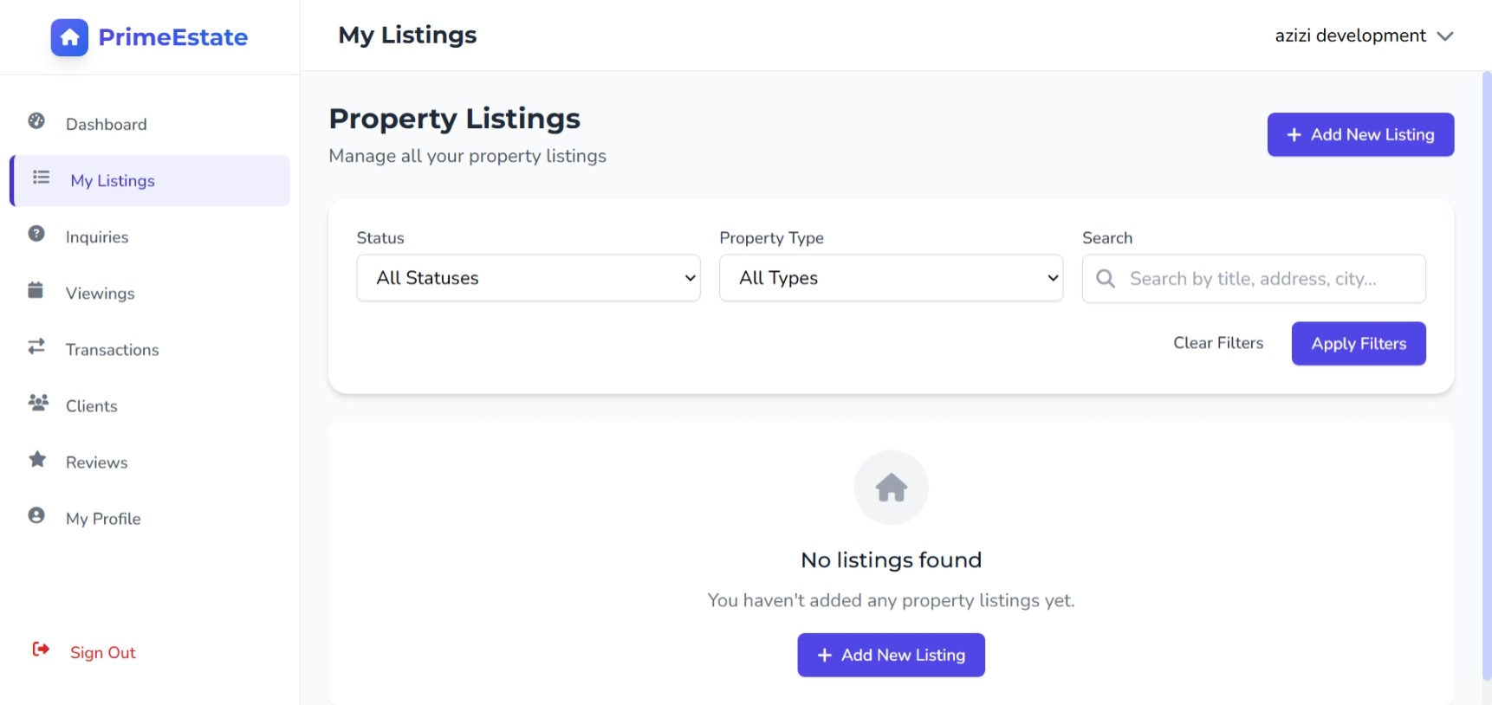
Task: Open the All Types property dropdown
Action: 891,278
